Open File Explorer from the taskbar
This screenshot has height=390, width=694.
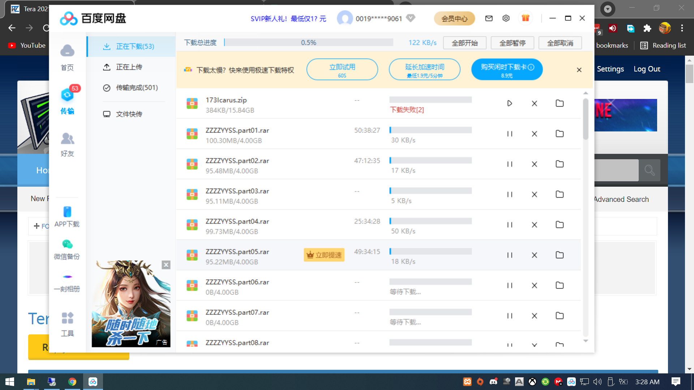(31, 382)
